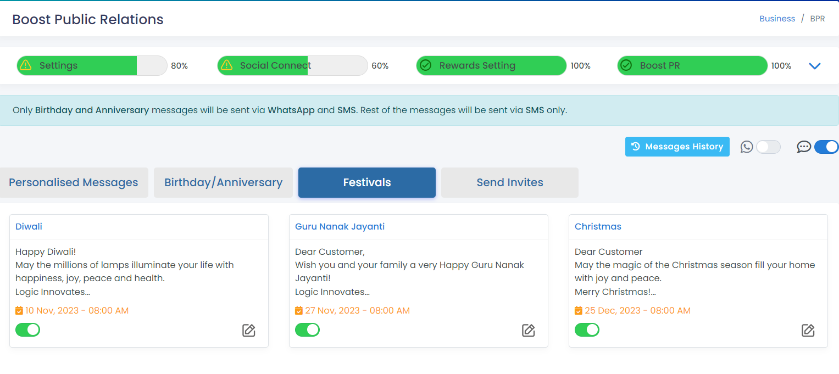Click the Boost Public Relations page title

88,19
